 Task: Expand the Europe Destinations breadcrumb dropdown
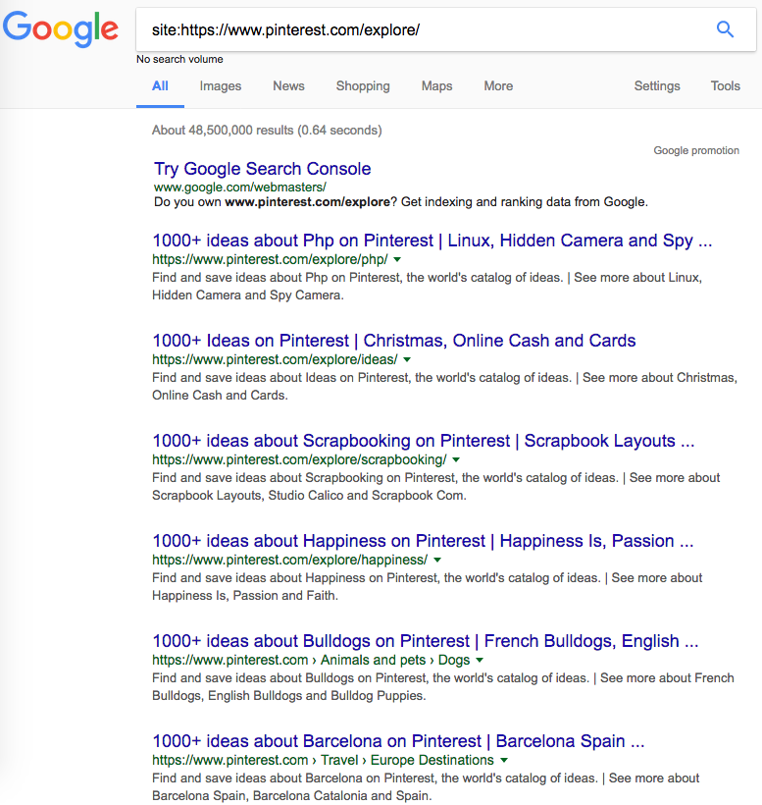[x=503, y=760]
